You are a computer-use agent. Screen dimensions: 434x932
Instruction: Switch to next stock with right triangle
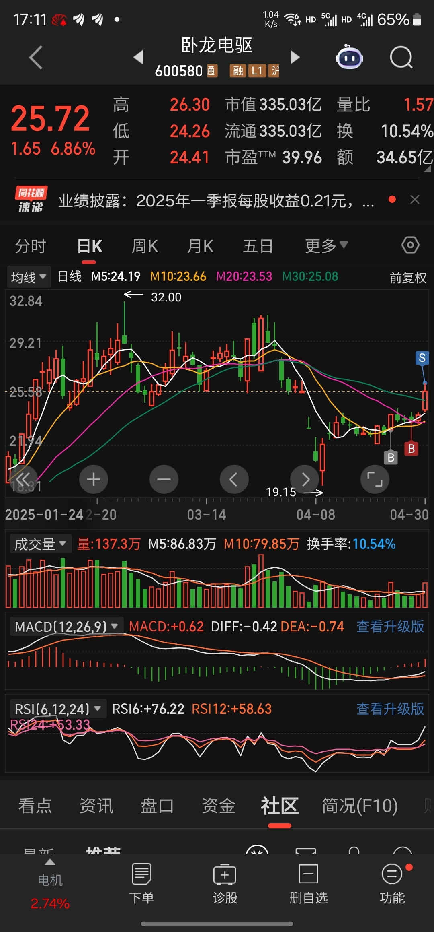point(295,58)
